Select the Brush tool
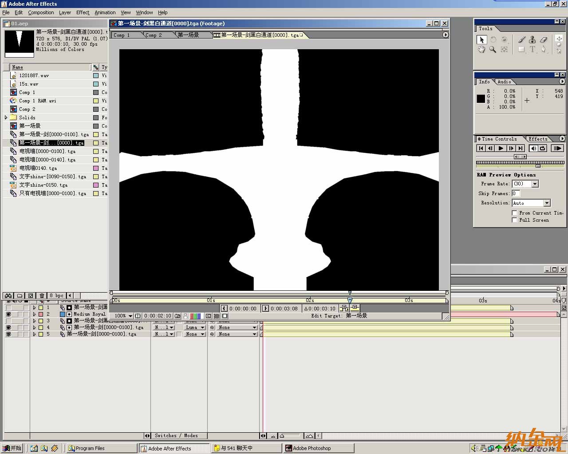 tap(521, 40)
